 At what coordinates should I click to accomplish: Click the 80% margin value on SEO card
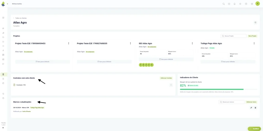[x=170, y=54]
